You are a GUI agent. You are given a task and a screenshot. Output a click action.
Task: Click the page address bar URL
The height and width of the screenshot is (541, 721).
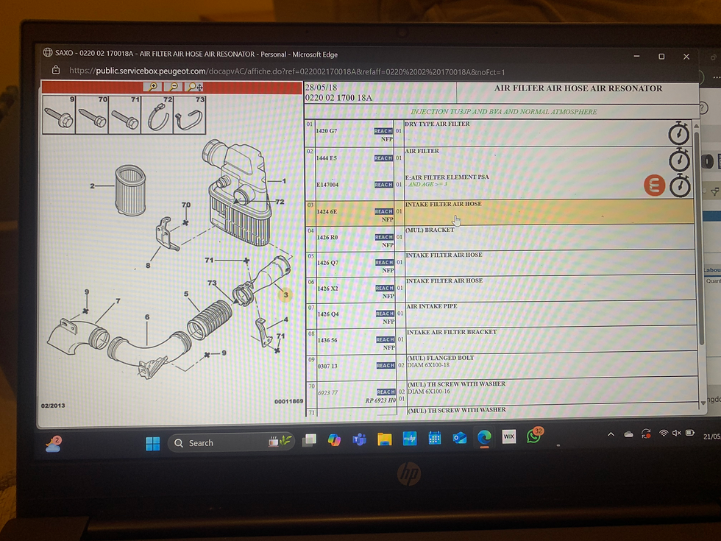pos(287,72)
